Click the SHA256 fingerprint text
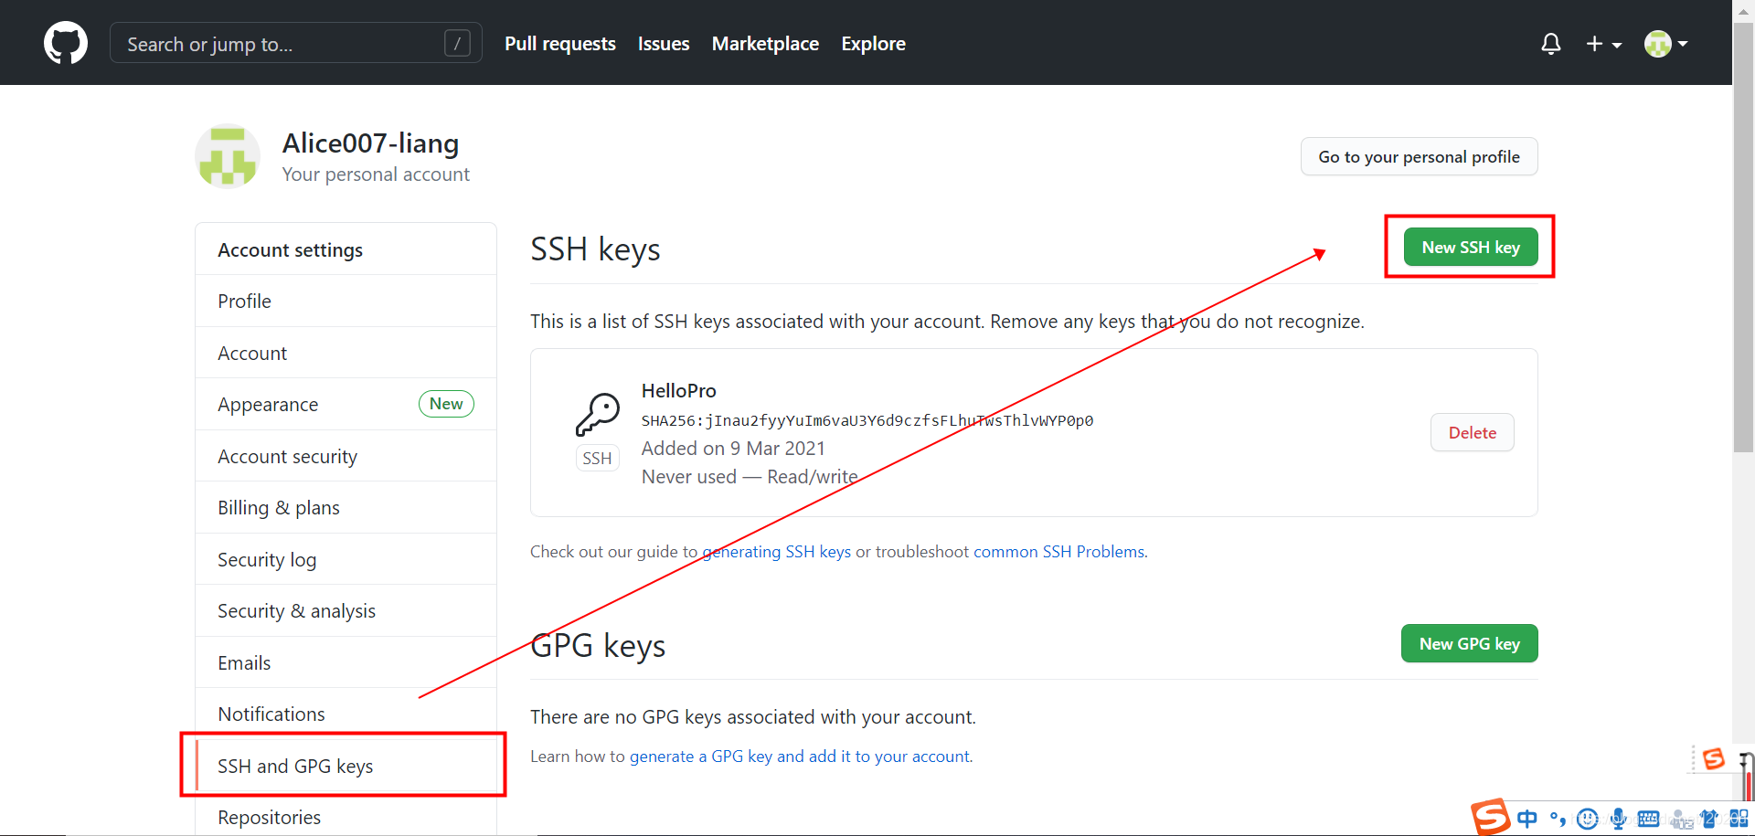Viewport: 1755px width, 836px height. pos(867,420)
